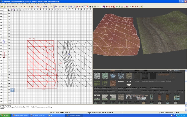Select the brown rocky ground texture thumbnail

(113, 83)
